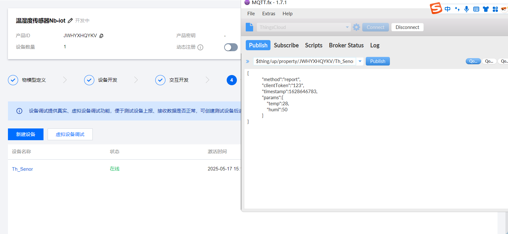
Task: Click the info icon in the blue banner
Action: (x=19, y=111)
